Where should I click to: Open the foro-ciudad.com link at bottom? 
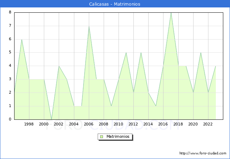click(x=203, y=153)
